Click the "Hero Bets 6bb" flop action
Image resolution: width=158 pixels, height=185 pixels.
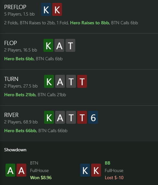pos(19,59)
